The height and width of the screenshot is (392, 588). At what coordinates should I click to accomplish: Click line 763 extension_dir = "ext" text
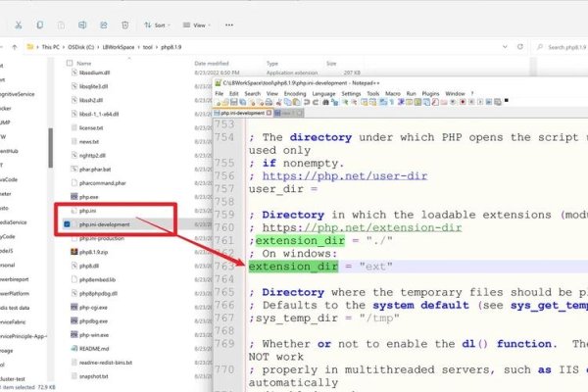click(x=320, y=267)
